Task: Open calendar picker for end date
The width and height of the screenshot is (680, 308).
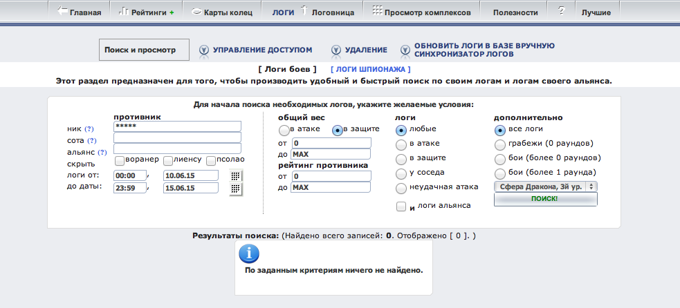Action: [x=236, y=189]
